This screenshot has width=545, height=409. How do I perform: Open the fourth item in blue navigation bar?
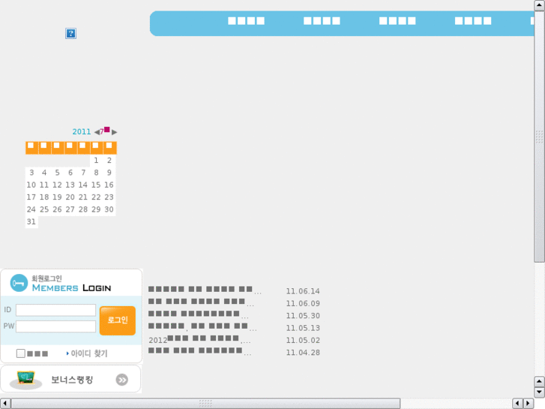click(x=473, y=21)
